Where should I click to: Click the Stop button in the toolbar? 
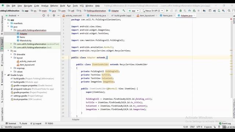click(199, 11)
